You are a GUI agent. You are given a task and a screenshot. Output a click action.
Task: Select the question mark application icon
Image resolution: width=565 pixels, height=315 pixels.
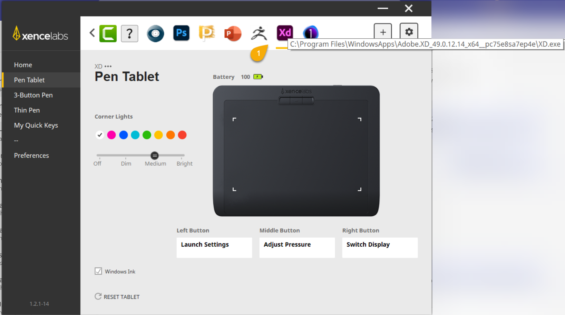click(130, 33)
